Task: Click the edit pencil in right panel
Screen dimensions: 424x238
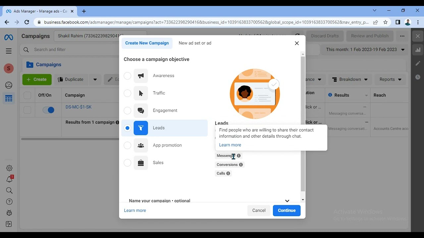Action: (x=418, y=63)
